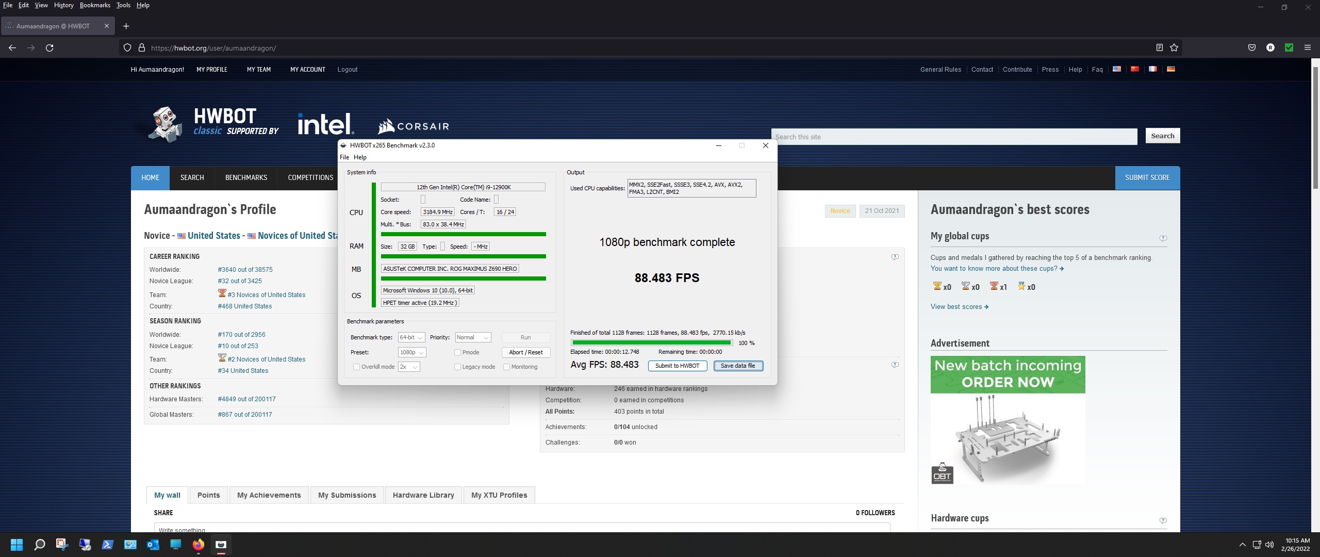Open File menu in HWBOT x265 Benchmark
The height and width of the screenshot is (557, 1320).
click(344, 157)
